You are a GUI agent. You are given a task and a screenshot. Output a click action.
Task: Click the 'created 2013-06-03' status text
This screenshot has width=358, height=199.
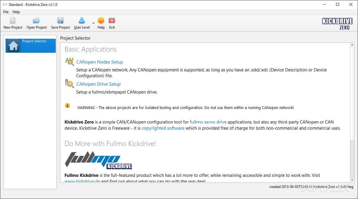tap(311, 187)
